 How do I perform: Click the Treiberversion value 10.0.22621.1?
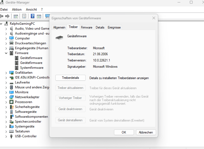(101, 60)
